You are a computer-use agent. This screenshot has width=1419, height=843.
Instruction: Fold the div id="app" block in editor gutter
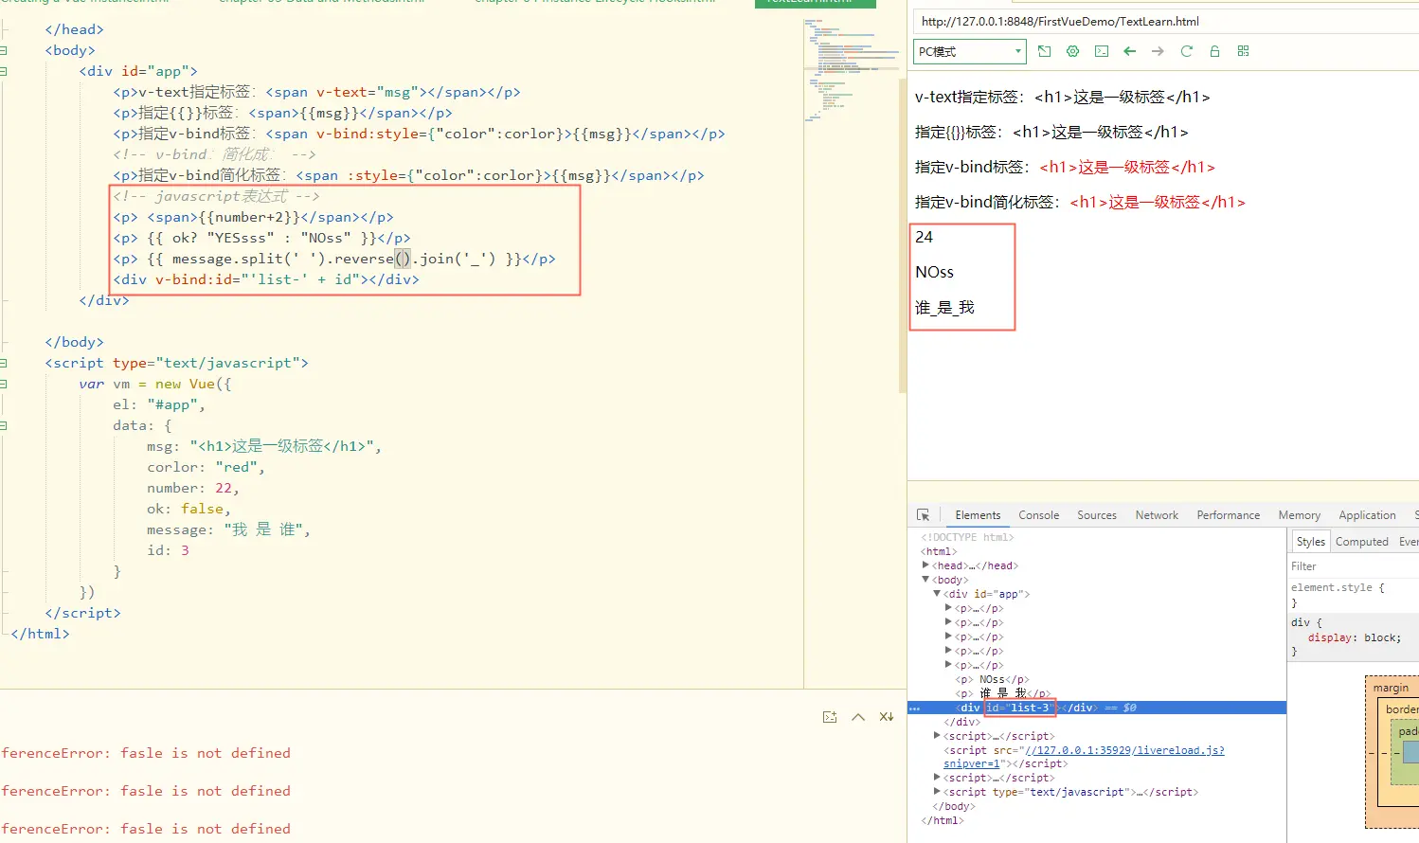point(4,71)
